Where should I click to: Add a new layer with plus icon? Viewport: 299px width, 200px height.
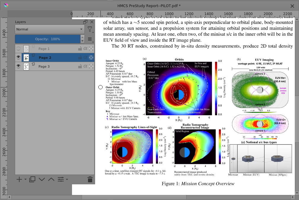(x=19, y=179)
